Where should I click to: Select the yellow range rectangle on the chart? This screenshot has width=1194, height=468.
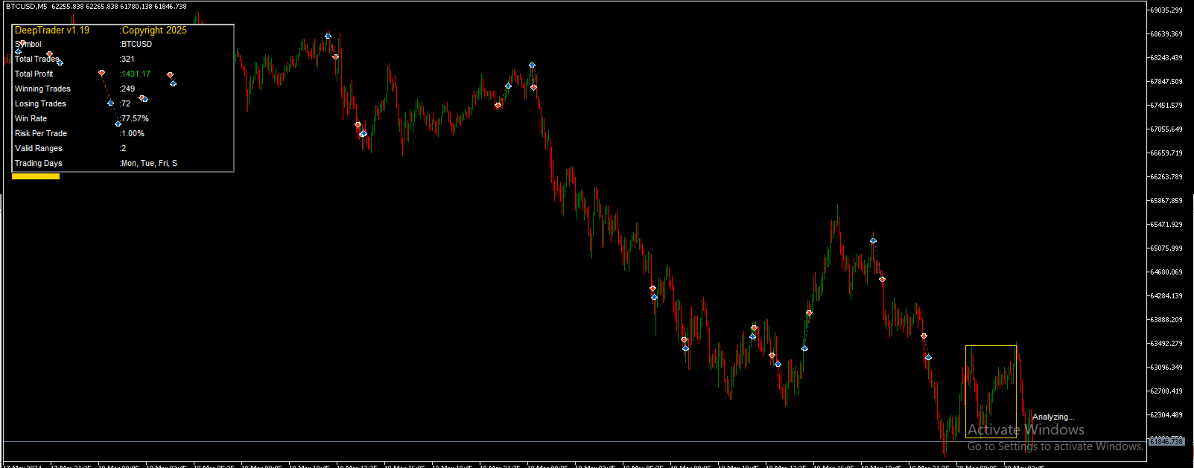[991, 391]
